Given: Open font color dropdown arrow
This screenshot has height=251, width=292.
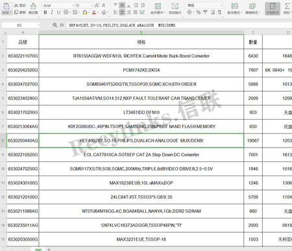Looking at the screenshot, I should 97,12.
